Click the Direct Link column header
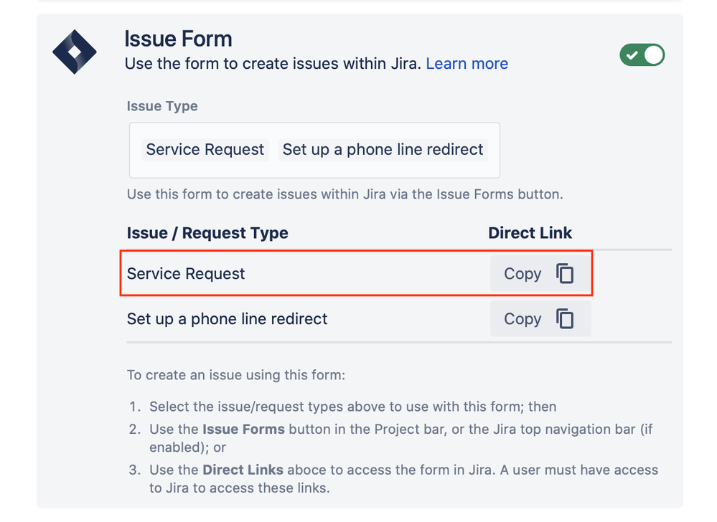 click(530, 233)
